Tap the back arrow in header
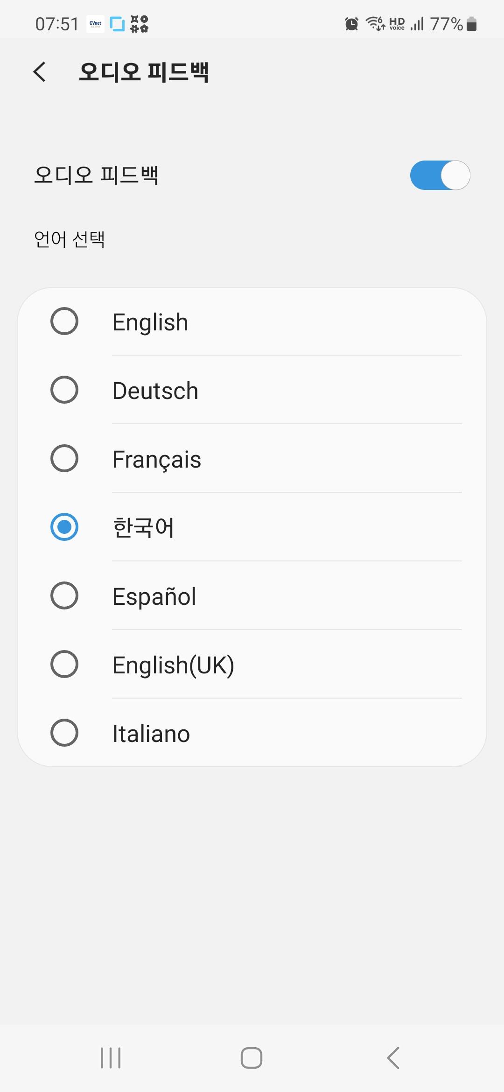This screenshot has height=1092, width=504. (40, 72)
